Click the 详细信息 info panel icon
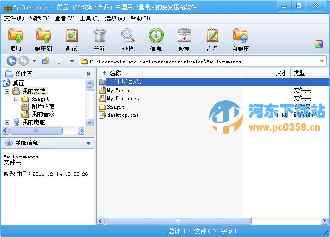330x237 pixels. [9, 143]
